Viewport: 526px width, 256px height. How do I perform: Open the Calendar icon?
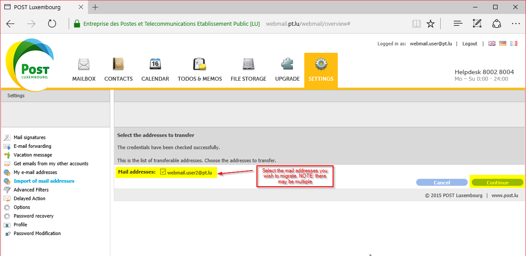[155, 64]
